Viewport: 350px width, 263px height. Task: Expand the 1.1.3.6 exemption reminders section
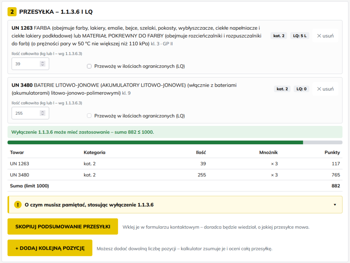point(175,205)
